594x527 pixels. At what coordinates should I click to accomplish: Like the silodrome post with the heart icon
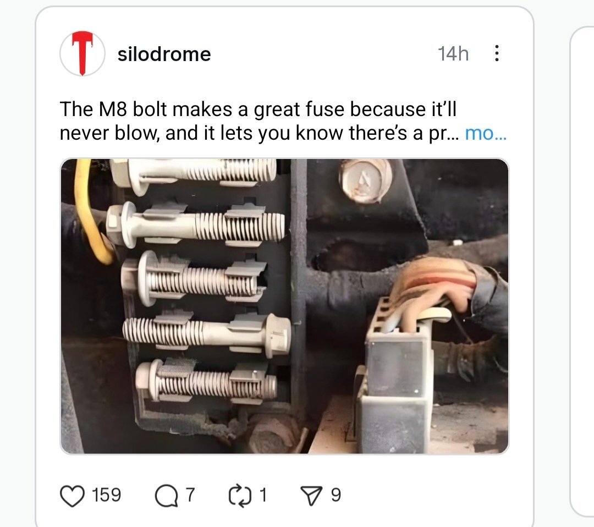[x=73, y=496]
